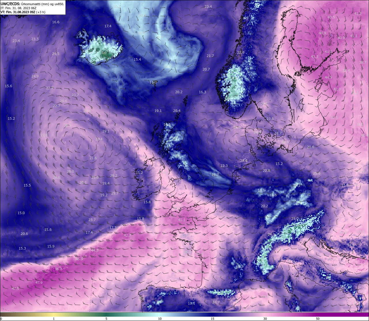Image resolution: width=369 pixels, height=321 pixels.
Task: Click the 11.0 value near the Faroe Islands
Action: (153, 82)
